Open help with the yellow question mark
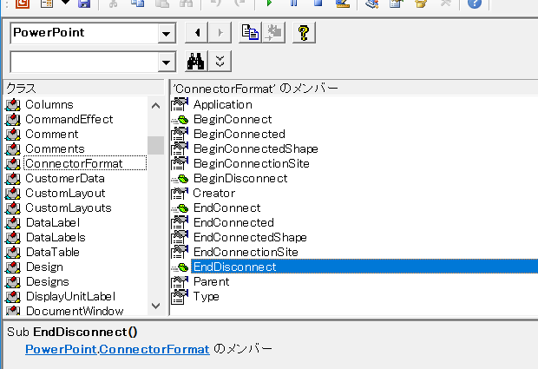Image resolution: width=538 pixels, height=369 pixels. (304, 33)
